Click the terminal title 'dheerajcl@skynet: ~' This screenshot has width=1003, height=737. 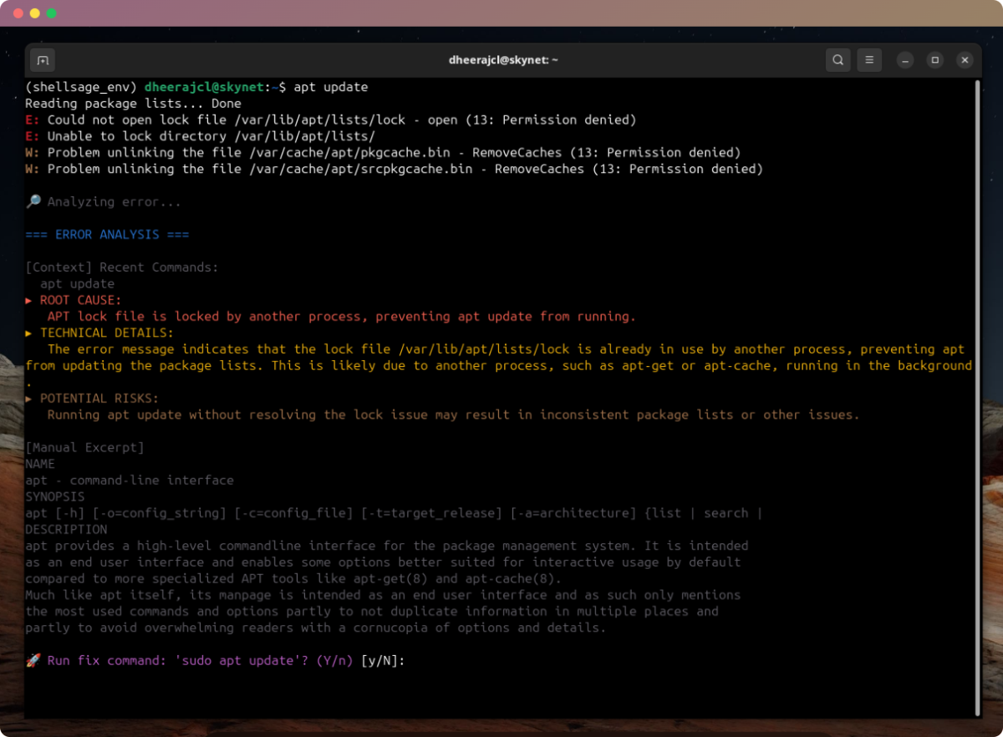pyautogui.click(x=502, y=60)
